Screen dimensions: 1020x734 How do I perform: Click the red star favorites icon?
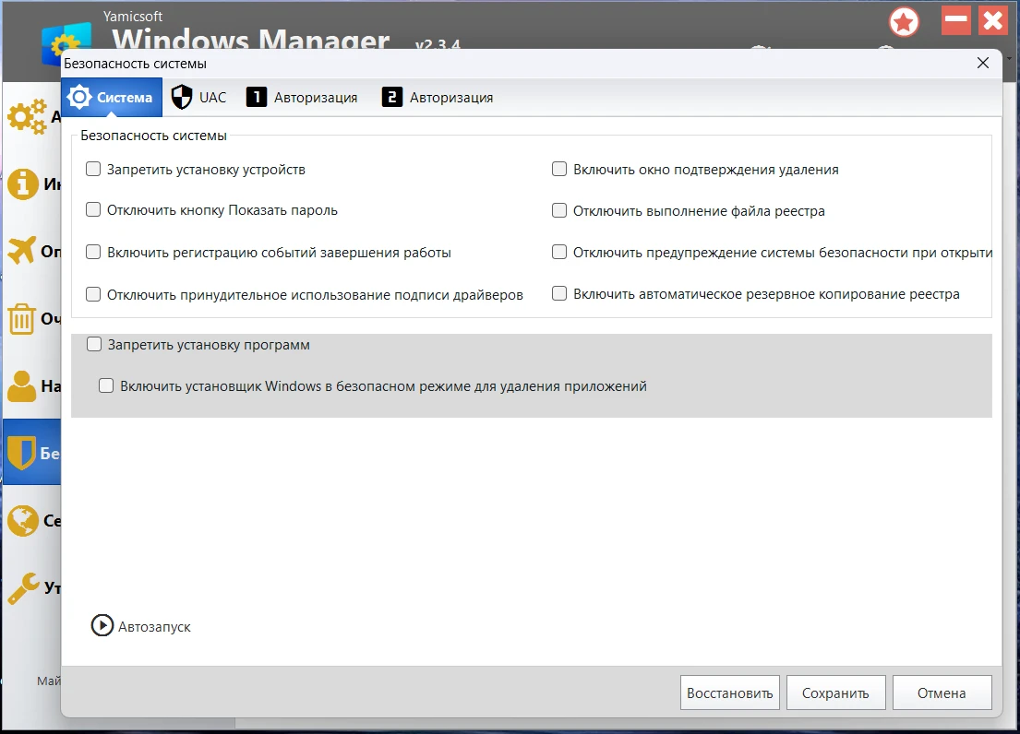pos(904,21)
